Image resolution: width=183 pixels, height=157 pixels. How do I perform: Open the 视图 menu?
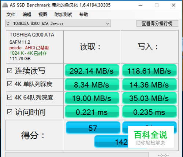[x=43, y=15]
